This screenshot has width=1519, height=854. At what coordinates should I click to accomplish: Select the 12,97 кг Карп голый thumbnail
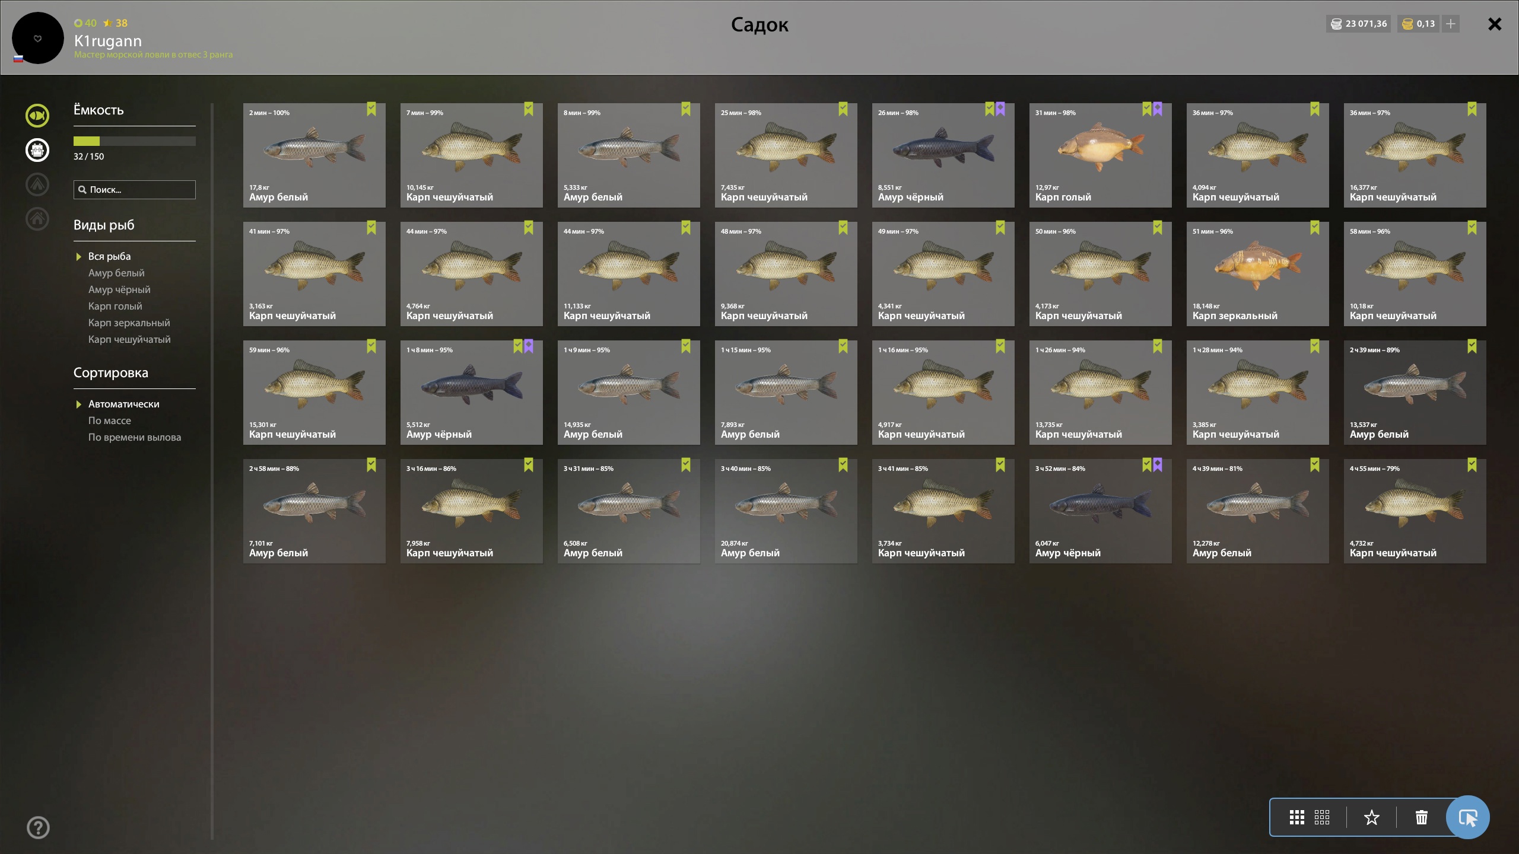tap(1100, 155)
